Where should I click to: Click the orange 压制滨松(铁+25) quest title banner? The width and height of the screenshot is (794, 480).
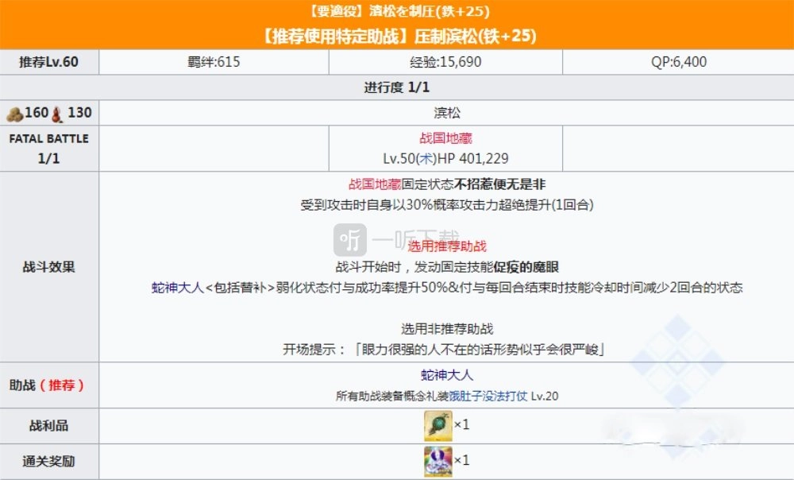[397, 37]
